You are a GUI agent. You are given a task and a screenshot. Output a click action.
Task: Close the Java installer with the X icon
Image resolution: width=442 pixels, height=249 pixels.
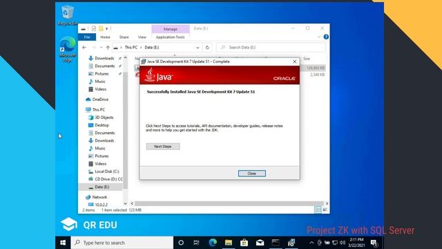click(295, 62)
